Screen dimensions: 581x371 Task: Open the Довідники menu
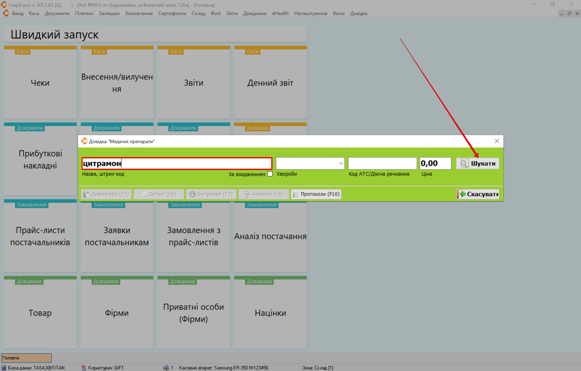[x=255, y=13]
